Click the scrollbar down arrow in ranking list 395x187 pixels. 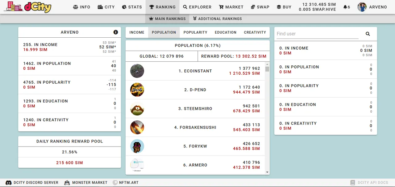pos(267,172)
